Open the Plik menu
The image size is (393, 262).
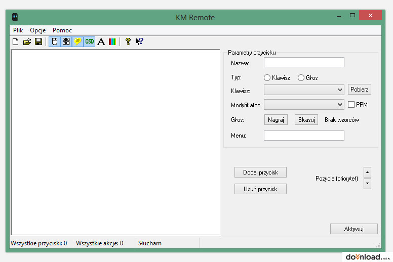(x=18, y=30)
